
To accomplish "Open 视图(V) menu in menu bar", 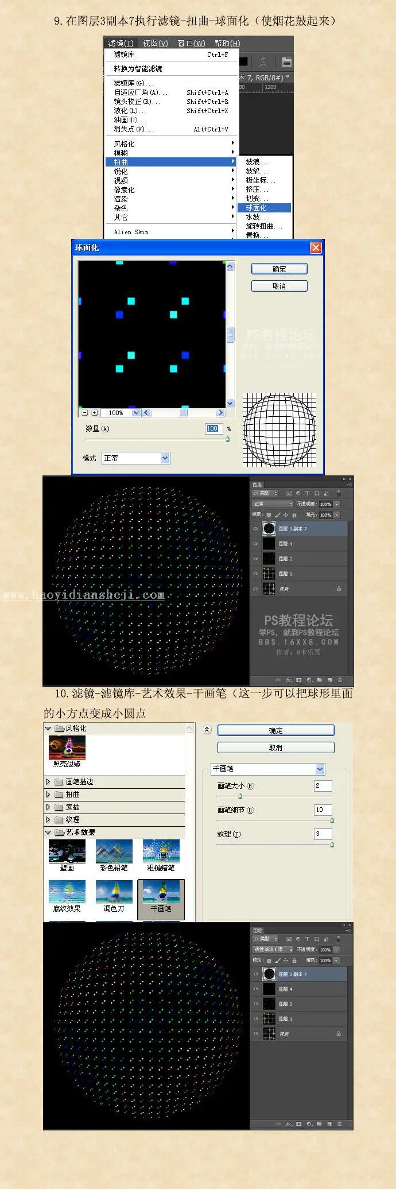I will tap(155, 43).
